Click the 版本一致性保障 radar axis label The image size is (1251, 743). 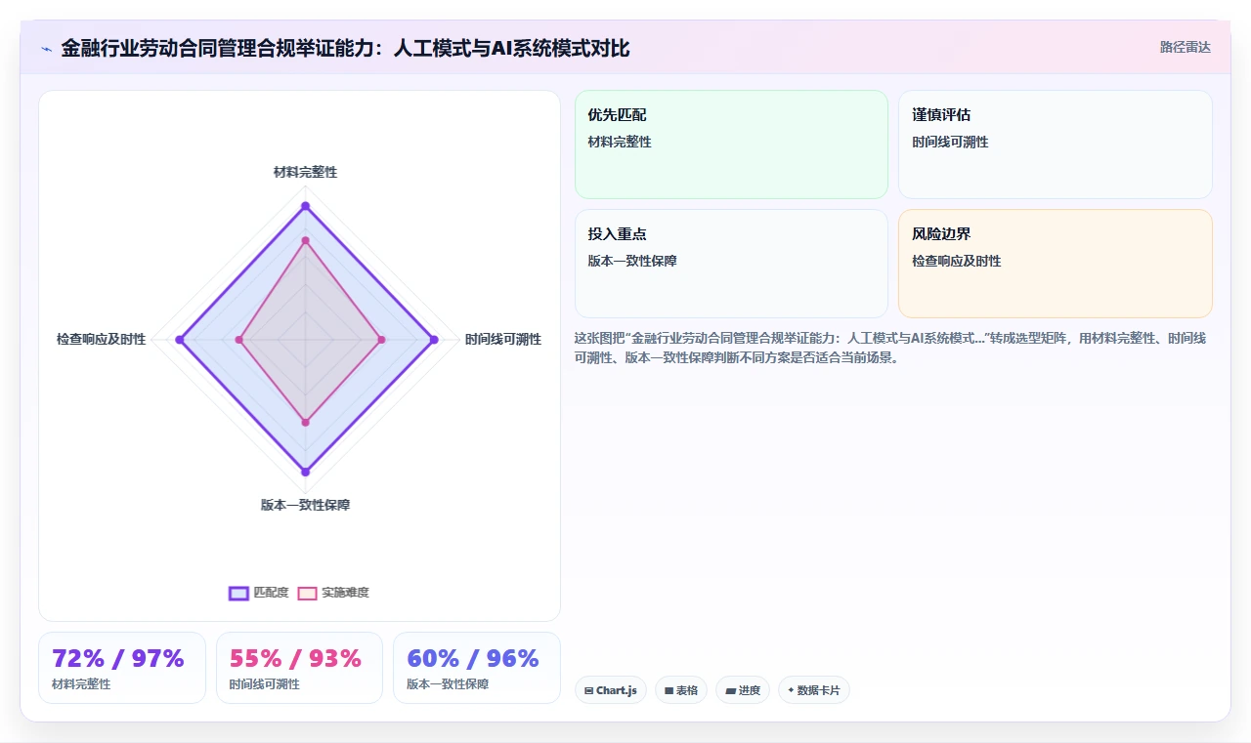305,506
